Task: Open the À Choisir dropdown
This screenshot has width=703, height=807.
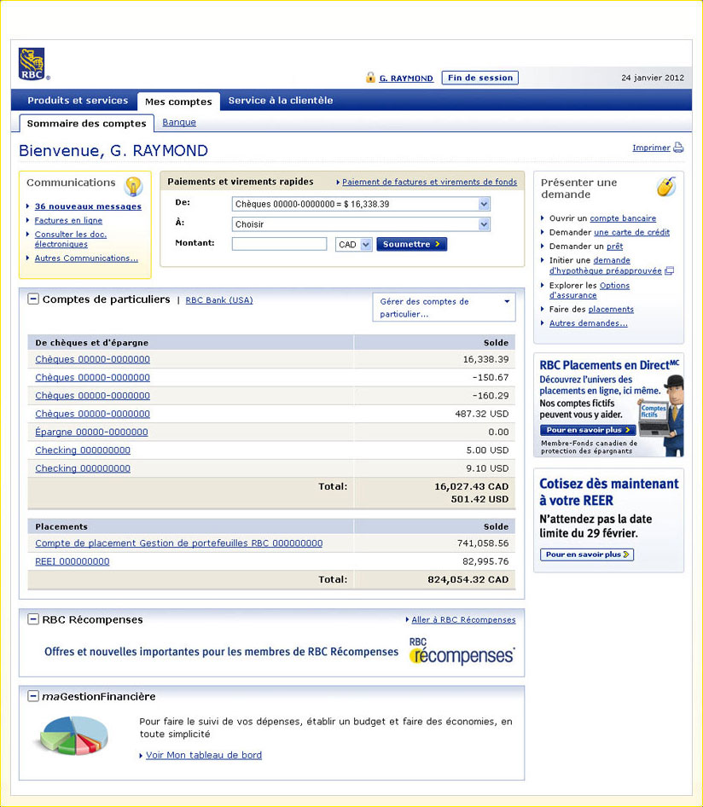Action: (361, 224)
